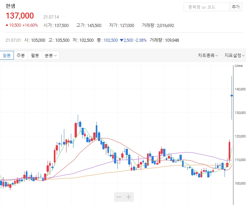Switch to the 주봉 weekly chart tab
Screen dimensions: 246x205
21,55
